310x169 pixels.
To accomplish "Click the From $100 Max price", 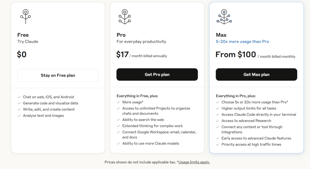I will coord(236,55).
